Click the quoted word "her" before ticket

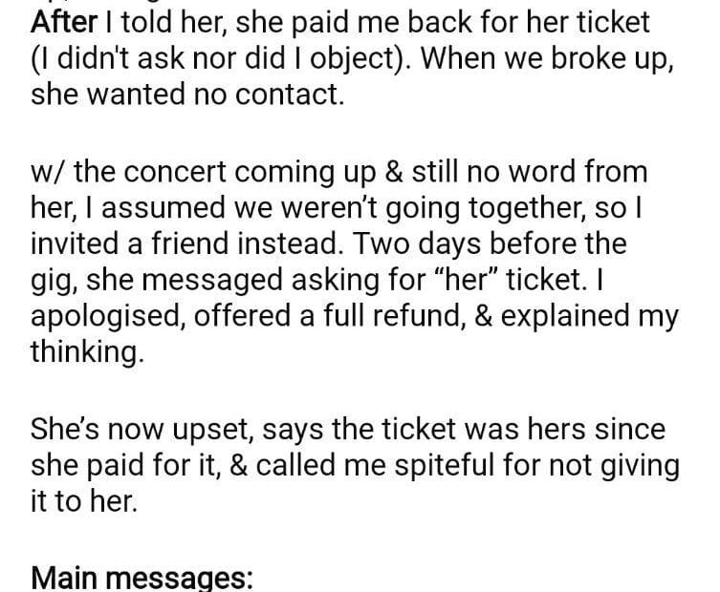tap(468, 280)
